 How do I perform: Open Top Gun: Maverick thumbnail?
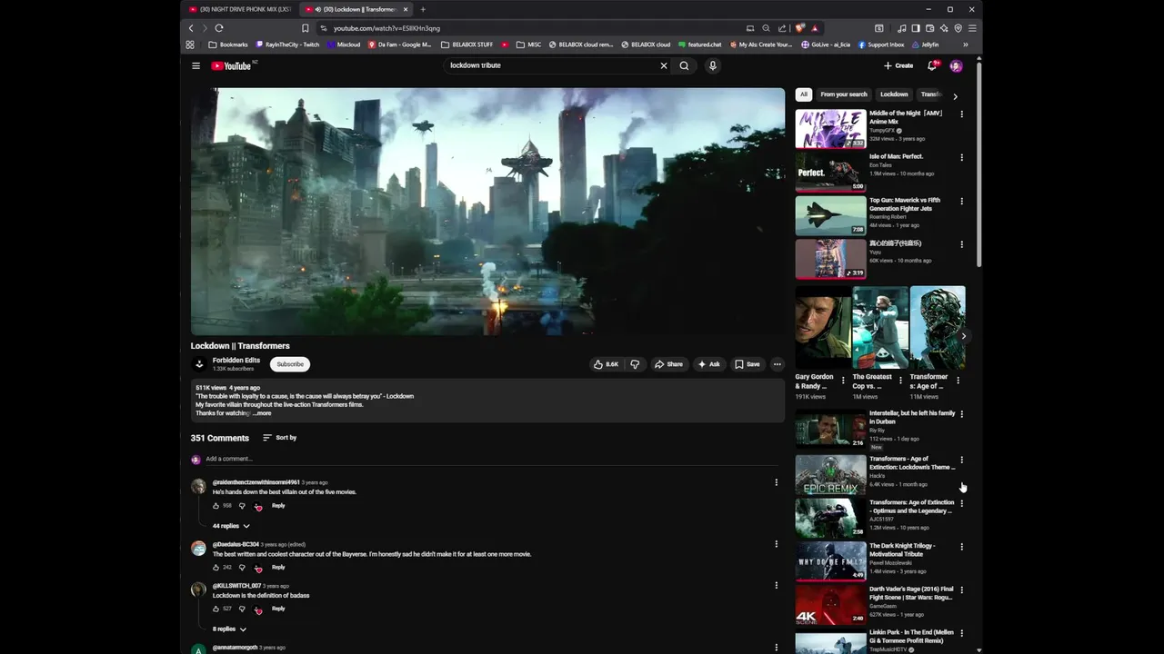click(831, 216)
